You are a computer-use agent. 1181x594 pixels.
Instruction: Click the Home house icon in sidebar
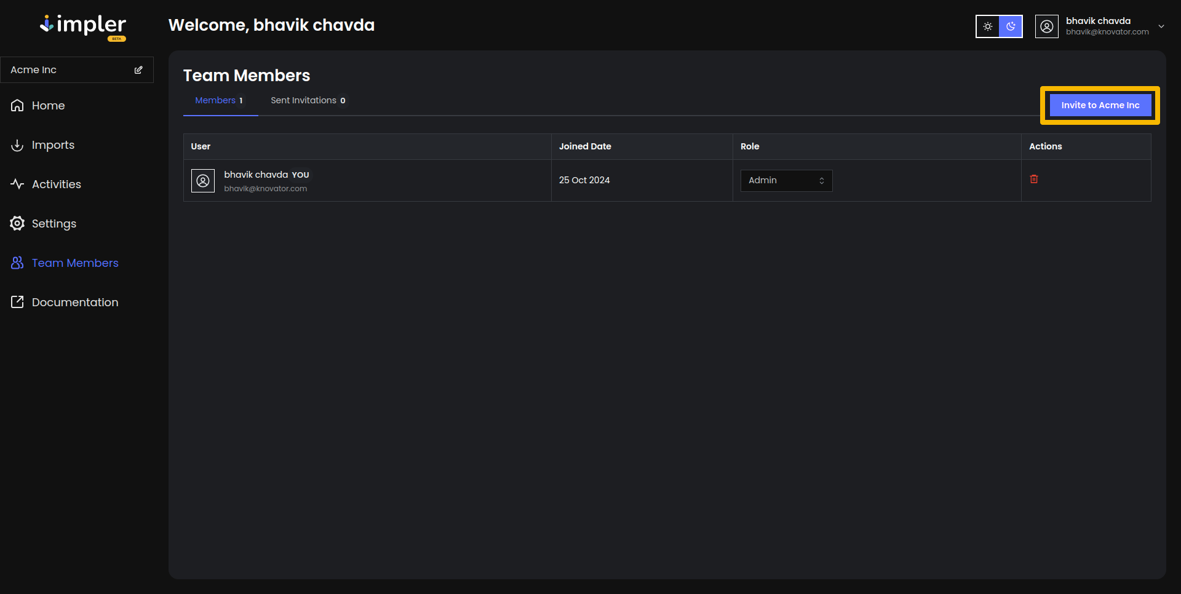click(x=17, y=106)
